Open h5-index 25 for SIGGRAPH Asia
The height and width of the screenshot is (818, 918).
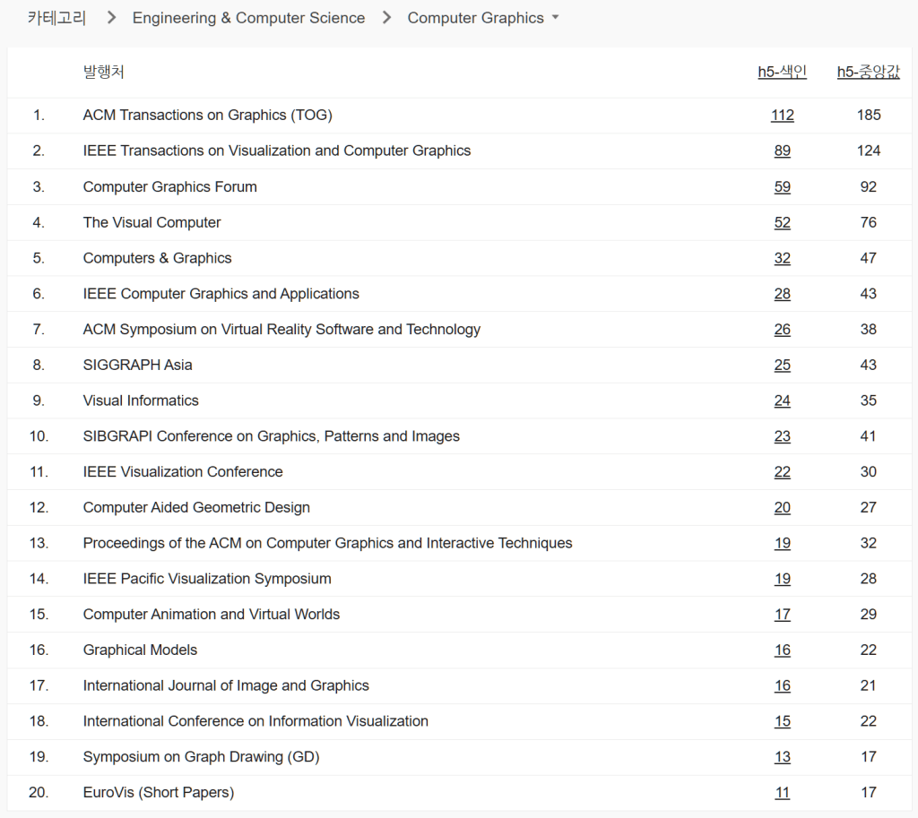pyautogui.click(x=782, y=365)
